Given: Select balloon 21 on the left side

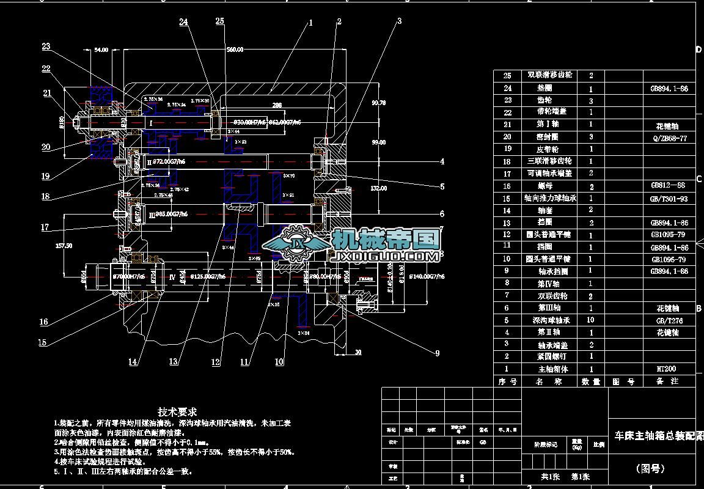Looking at the screenshot, I should (46, 94).
